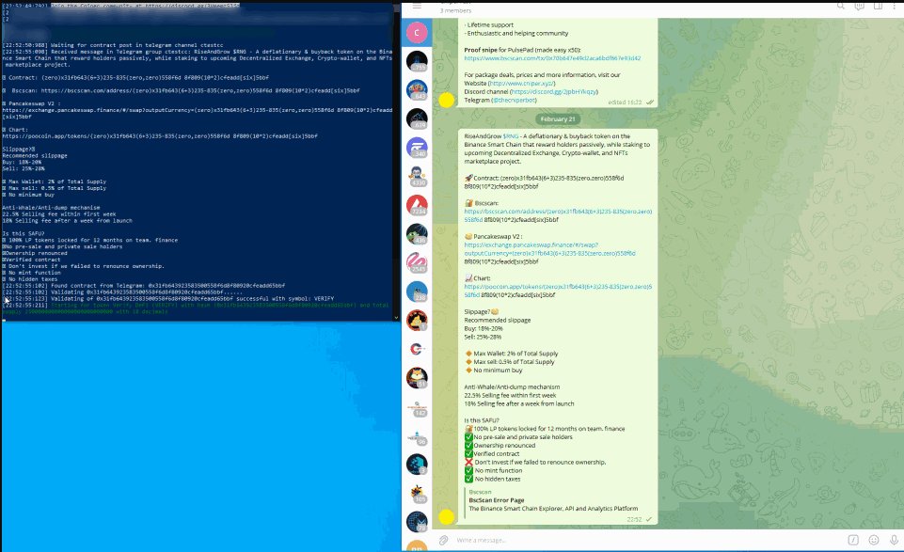Image resolution: width=904 pixels, height=552 pixels.
Task: Open the chat with 2545 unread badge
Action: [417, 263]
